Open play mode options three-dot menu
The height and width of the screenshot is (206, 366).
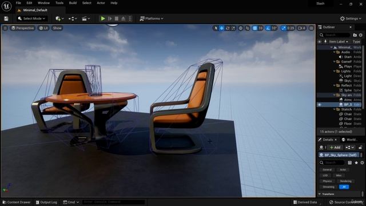click(130, 18)
